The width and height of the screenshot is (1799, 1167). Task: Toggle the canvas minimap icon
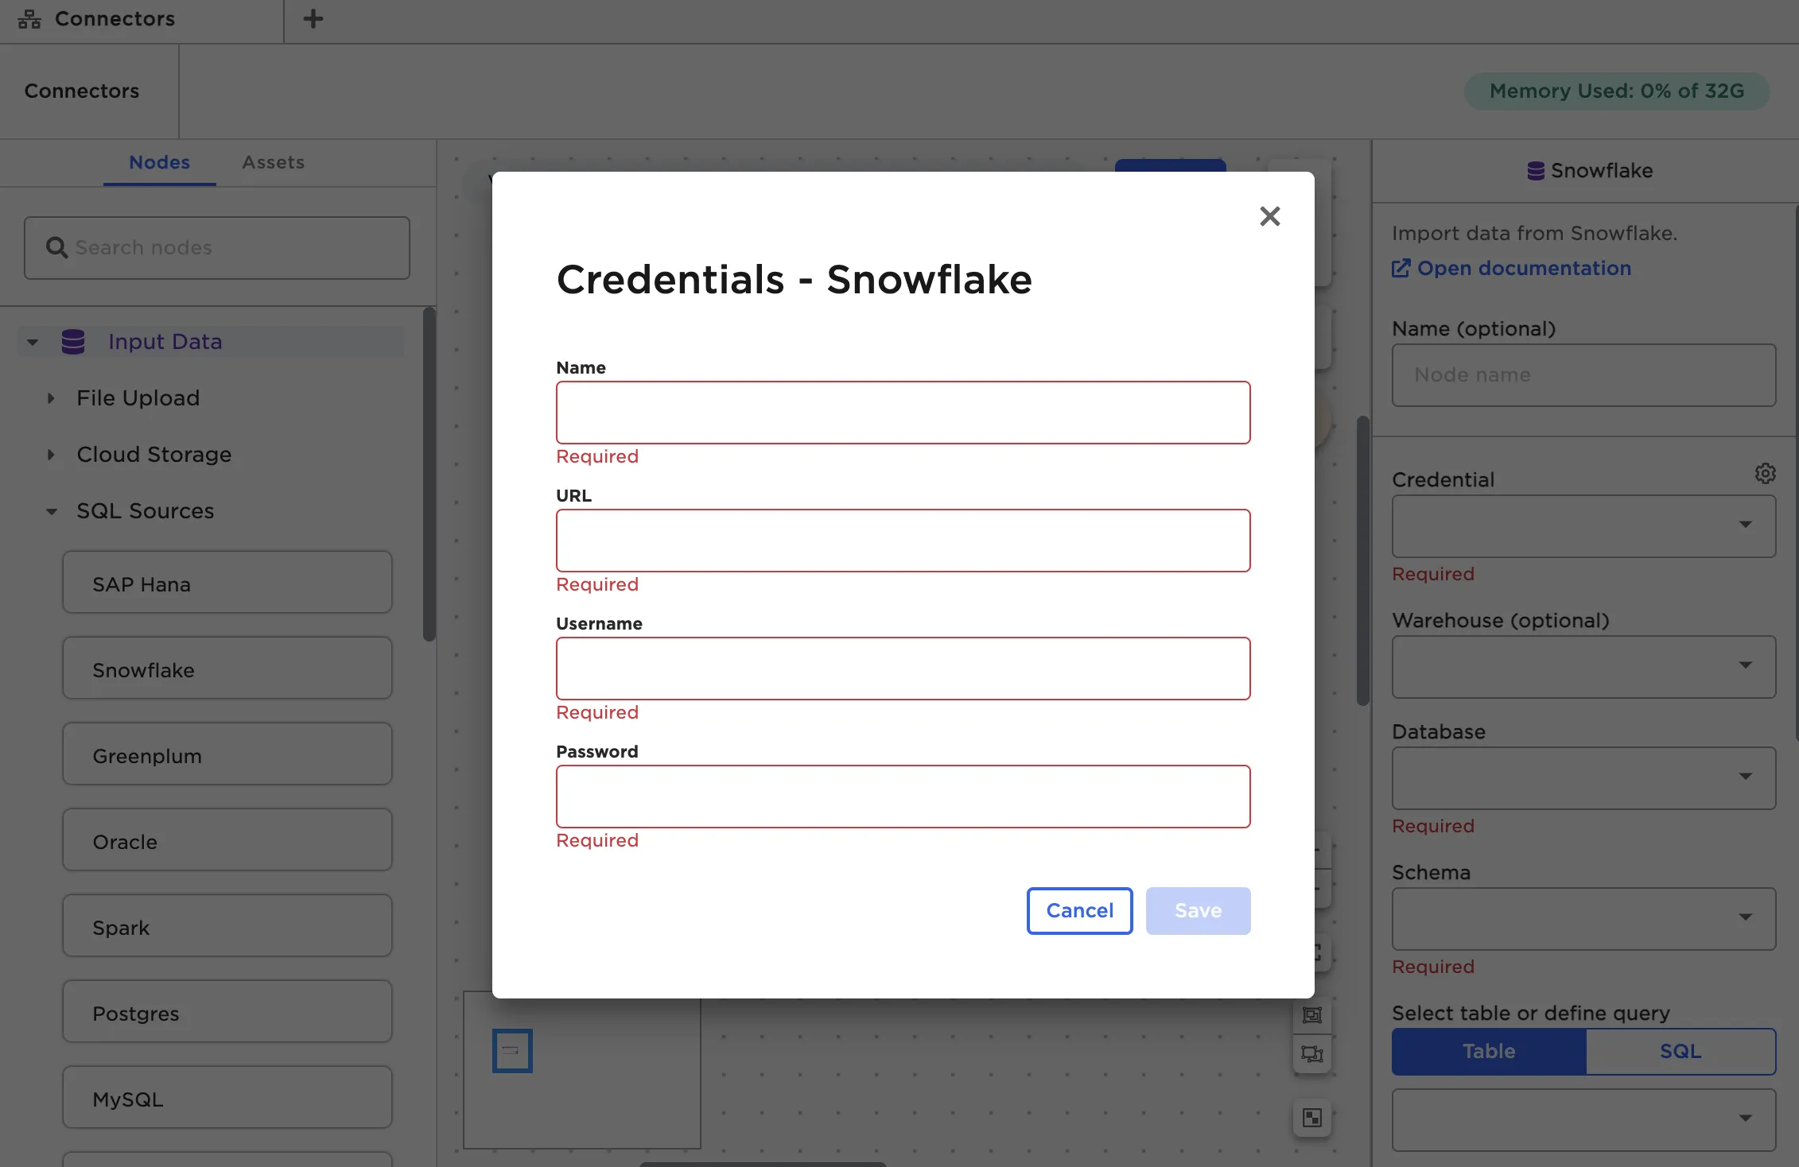(1311, 1118)
